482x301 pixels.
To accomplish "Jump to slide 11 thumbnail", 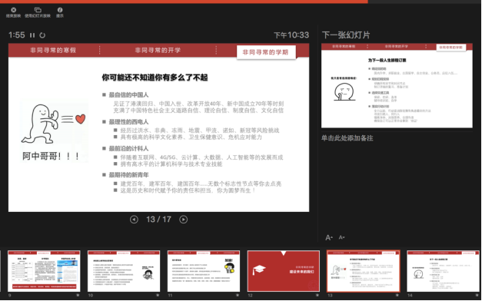I will (204, 271).
